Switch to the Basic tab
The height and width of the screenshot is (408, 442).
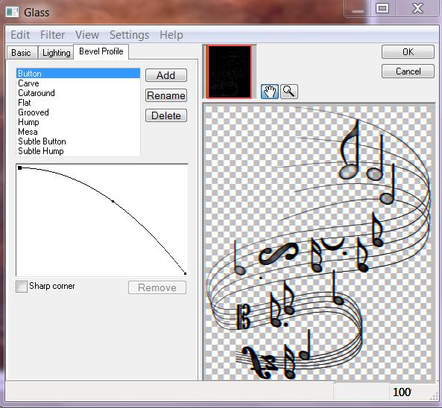(22, 53)
